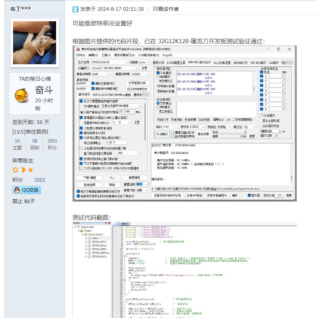Switch to the CAN助手 tab

click(274, 63)
